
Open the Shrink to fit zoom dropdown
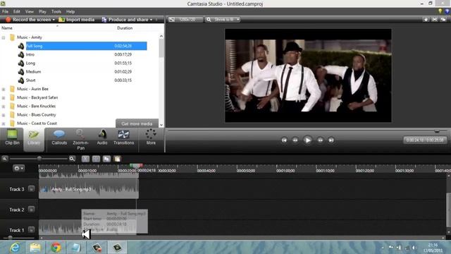click(x=223, y=20)
